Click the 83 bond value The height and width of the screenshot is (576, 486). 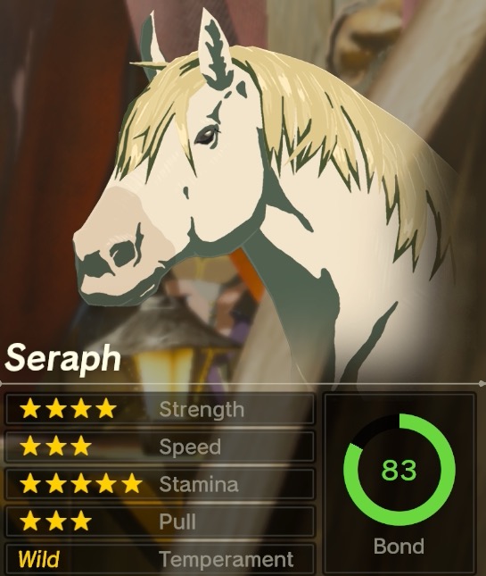click(400, 470)
